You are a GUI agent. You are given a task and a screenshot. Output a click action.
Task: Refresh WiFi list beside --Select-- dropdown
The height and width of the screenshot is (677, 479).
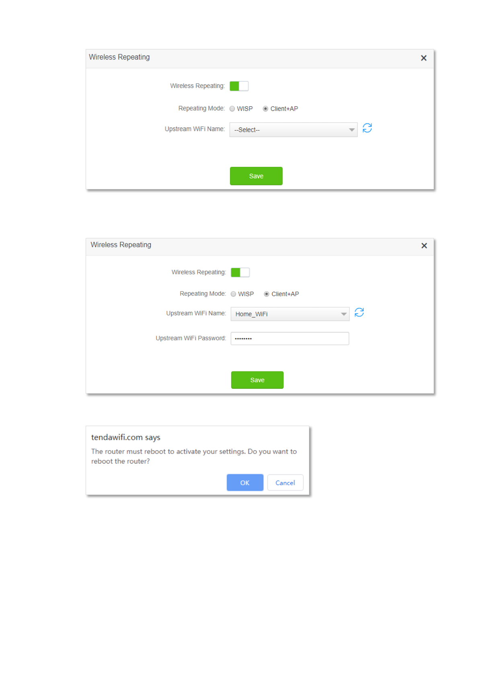(367, 128)
